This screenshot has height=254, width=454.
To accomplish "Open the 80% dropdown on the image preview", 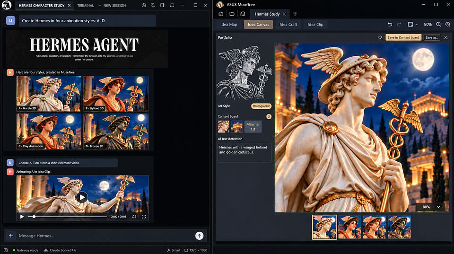I will pyautogui.click(x=430, y=207).
